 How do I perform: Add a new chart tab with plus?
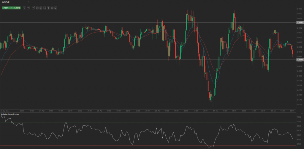click(28, 2)
